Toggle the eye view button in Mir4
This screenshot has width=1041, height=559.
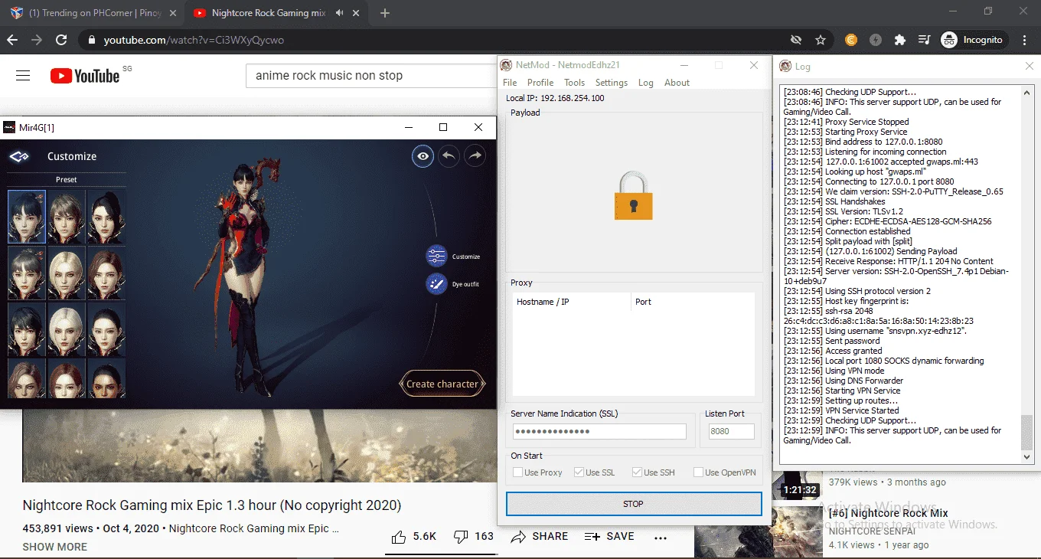click(x=423, y=156)
